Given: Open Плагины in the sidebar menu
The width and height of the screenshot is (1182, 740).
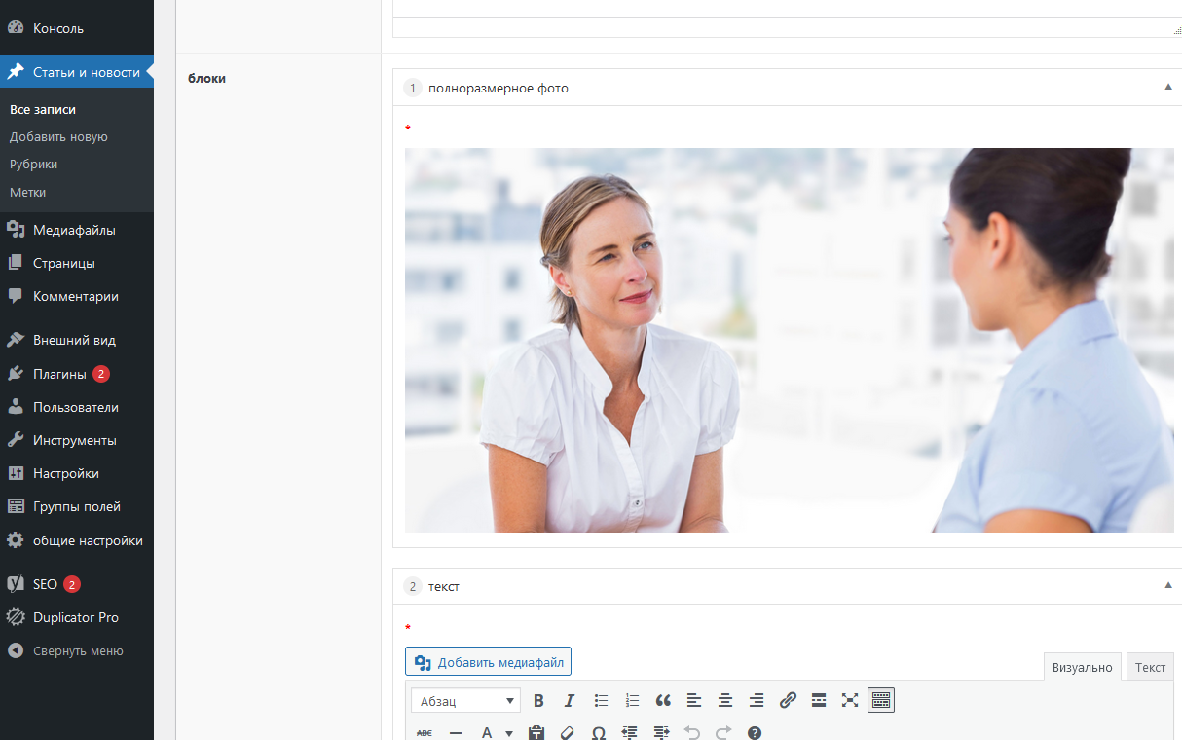Looking at the screenshot, I should [x=59, y=374].
